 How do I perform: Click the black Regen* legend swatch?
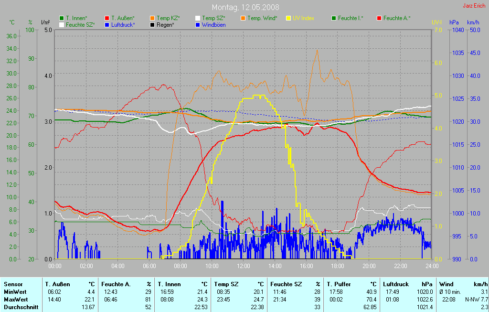[152, 25]
